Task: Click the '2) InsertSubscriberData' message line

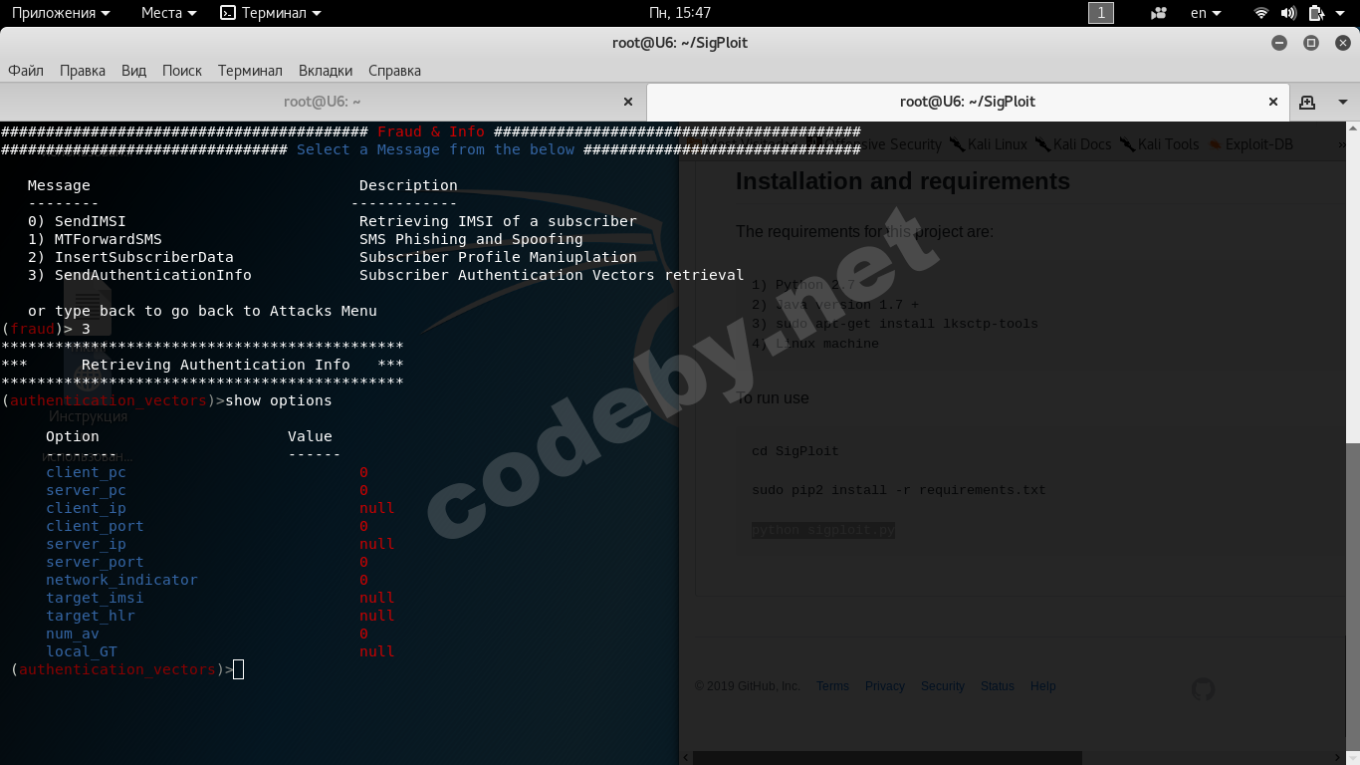Action: (x=333, y=257)
